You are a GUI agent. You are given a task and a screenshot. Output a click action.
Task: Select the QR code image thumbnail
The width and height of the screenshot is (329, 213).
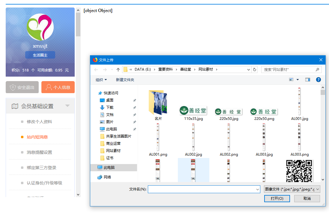click(299, 171)
